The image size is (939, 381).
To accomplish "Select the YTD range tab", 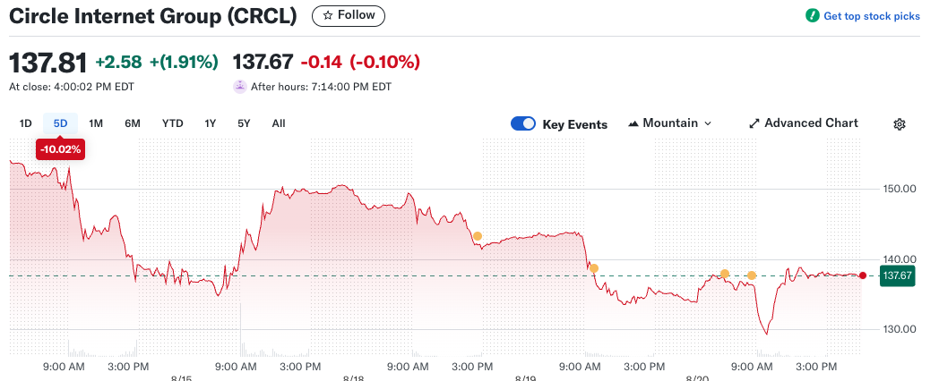I will tap(172, 123).
